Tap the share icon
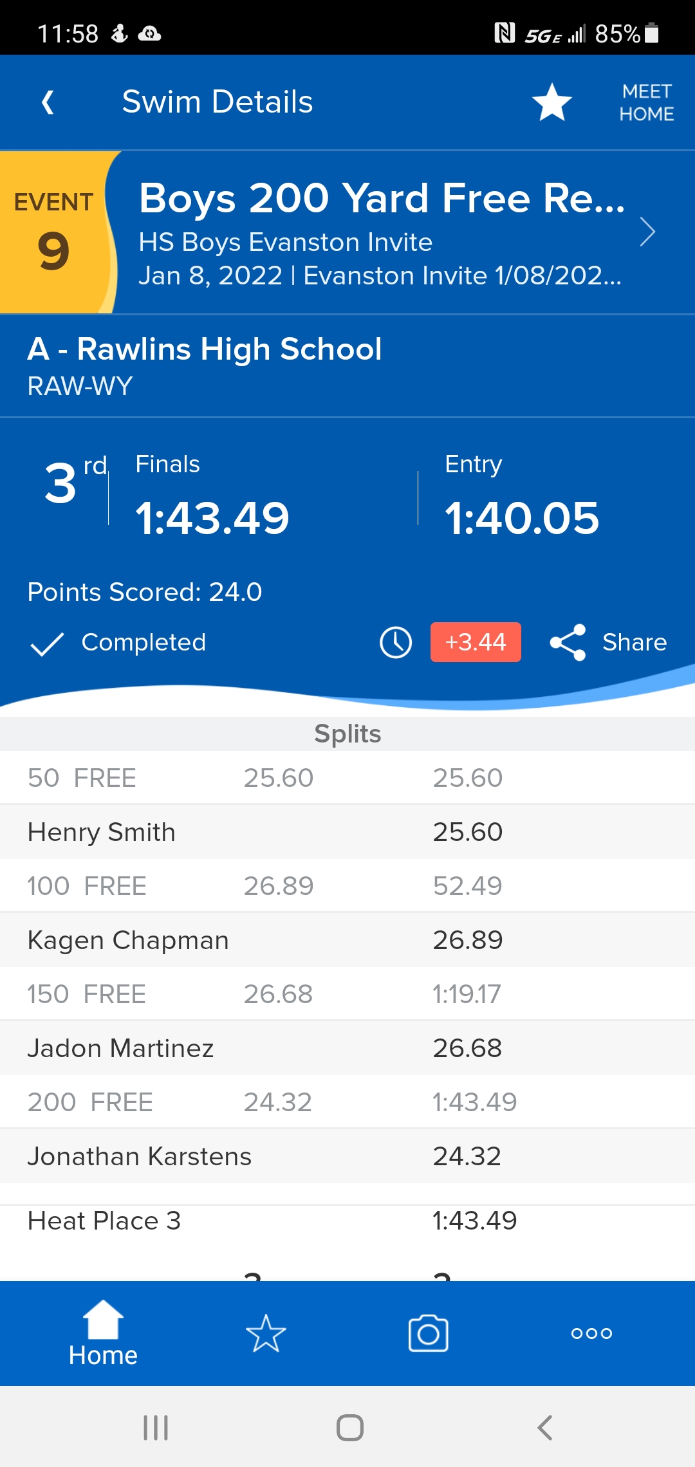Image resolution: width=695 pixels, height=1467 pixels. 568,642
